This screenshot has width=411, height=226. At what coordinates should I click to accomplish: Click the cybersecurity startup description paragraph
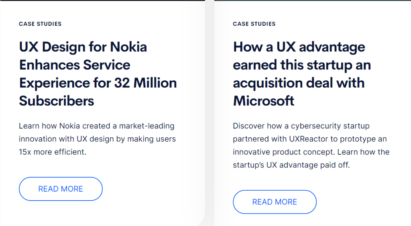[x=311, y=145]
